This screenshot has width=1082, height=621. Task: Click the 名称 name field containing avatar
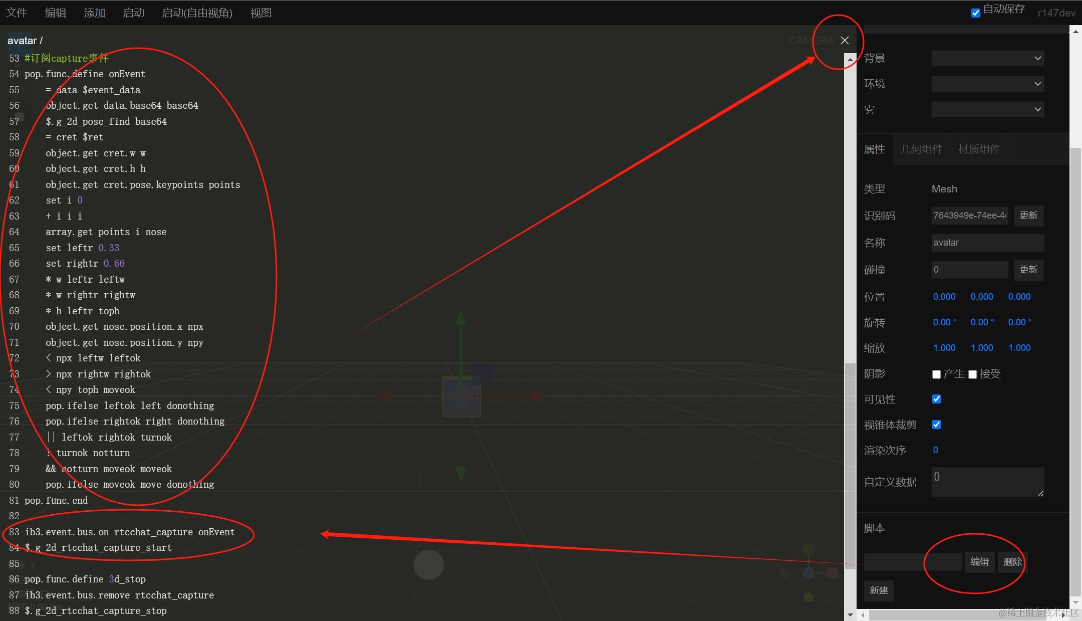click(987, 243)
